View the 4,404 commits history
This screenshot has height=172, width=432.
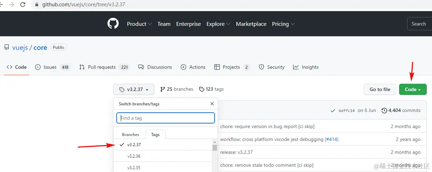click(401, 110)
